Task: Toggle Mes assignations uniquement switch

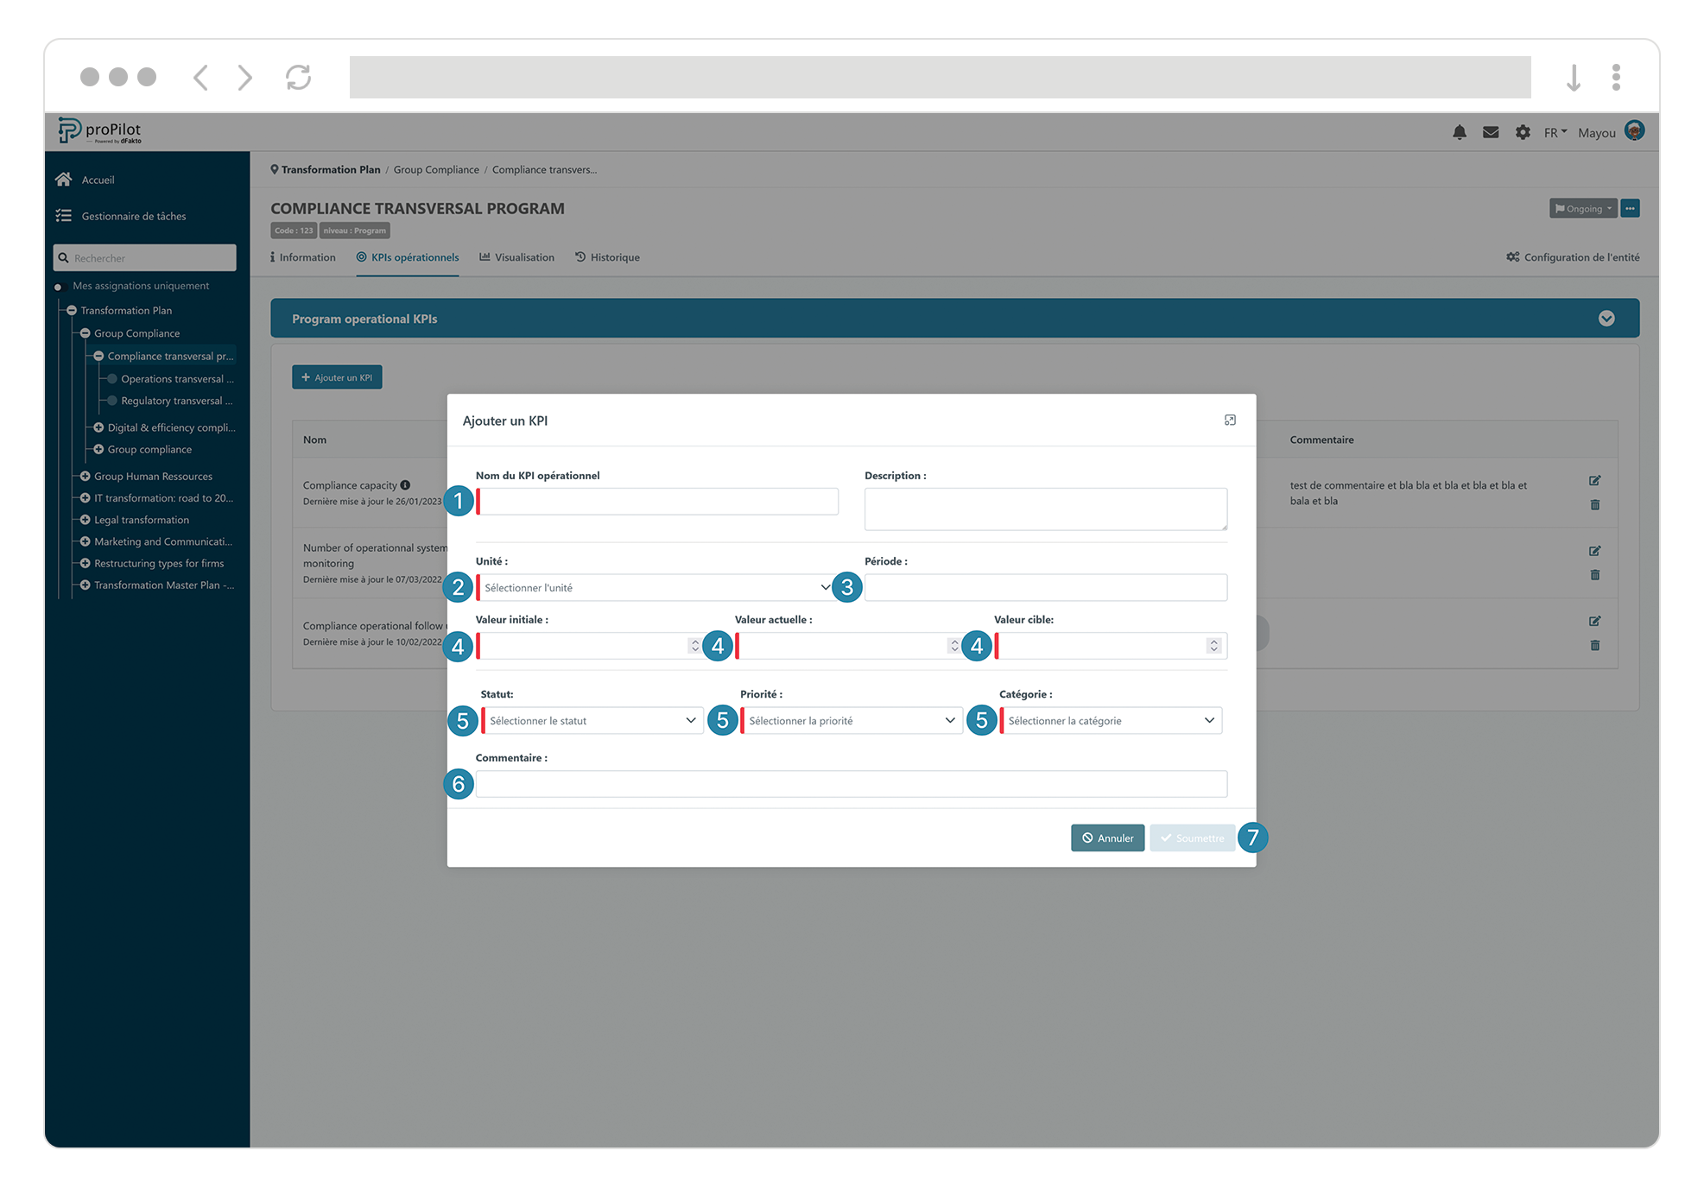Action: coord(59,287)
